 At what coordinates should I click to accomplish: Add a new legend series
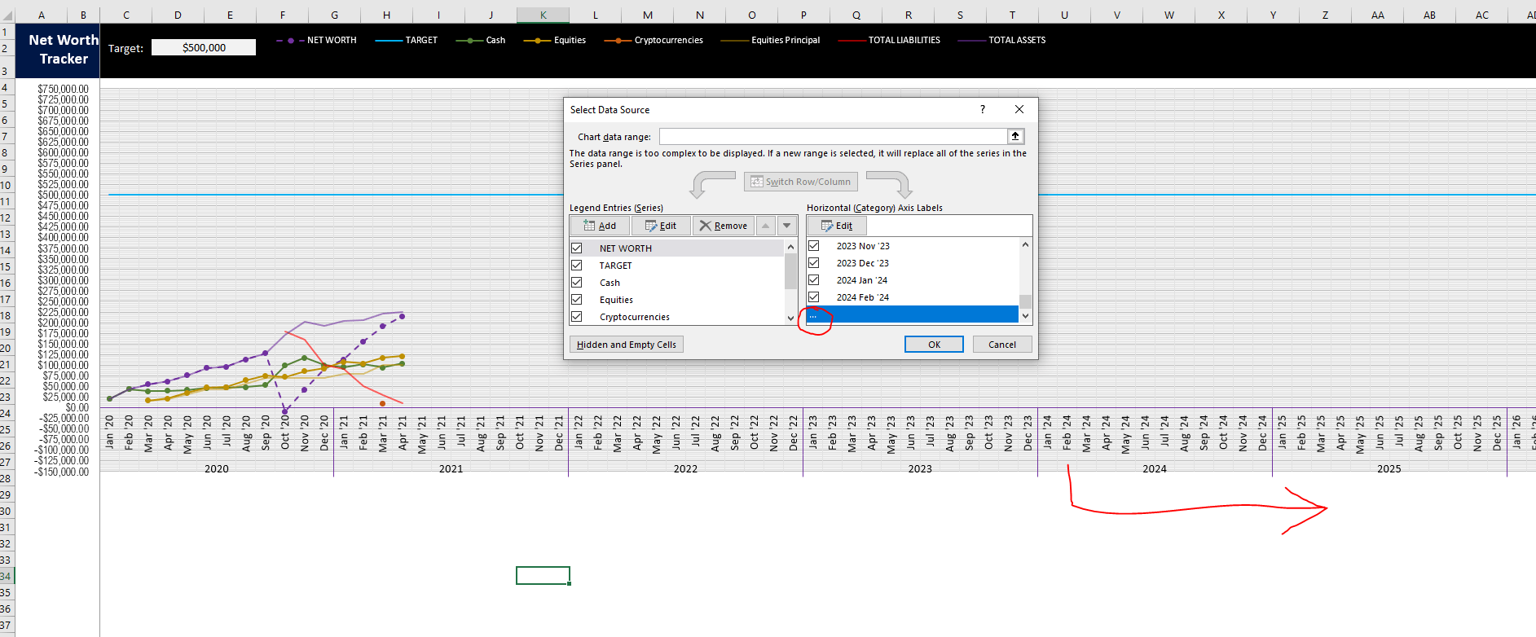(x=600, y=226)
